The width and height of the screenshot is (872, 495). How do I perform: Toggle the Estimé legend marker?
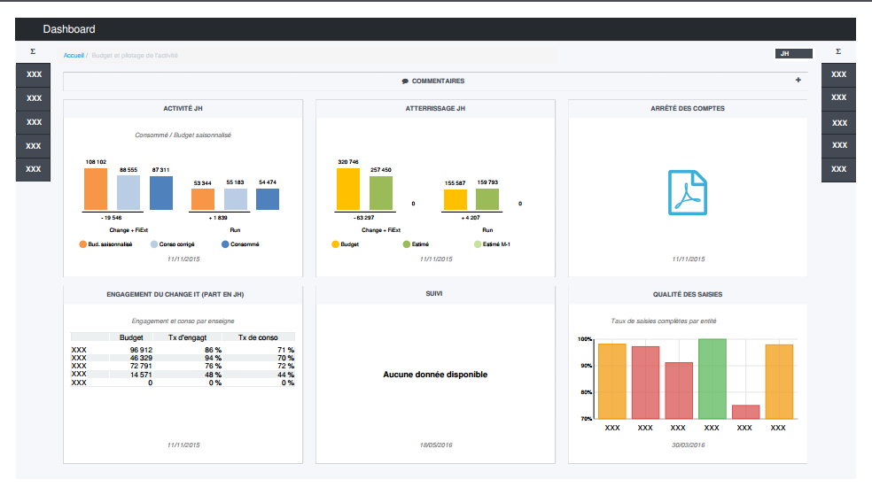pos(407,244)
